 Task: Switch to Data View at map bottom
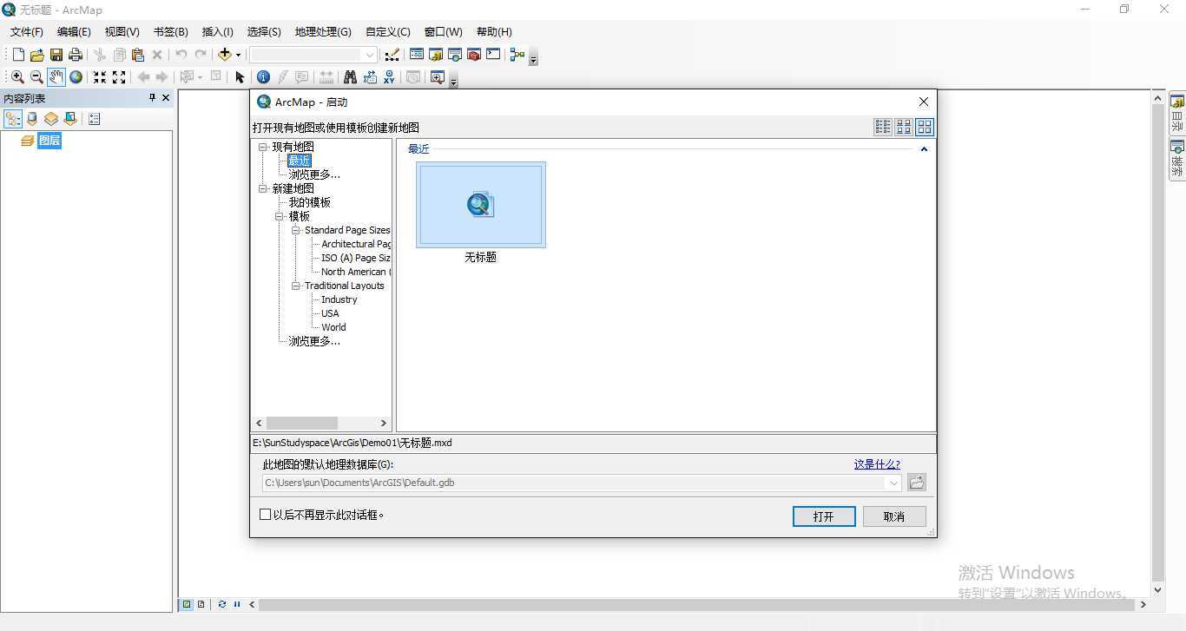[186, 604]
